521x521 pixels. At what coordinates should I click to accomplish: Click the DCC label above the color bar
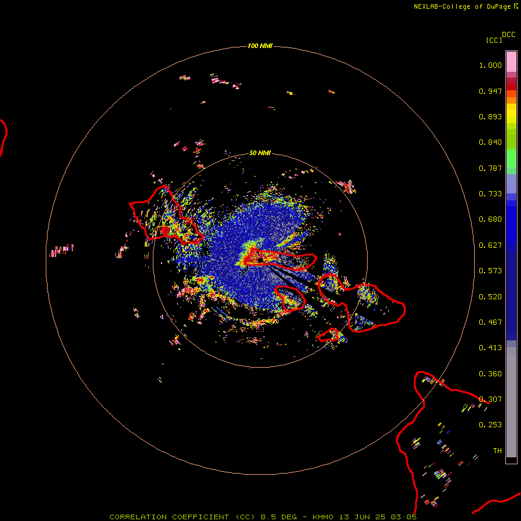point(508,35)
